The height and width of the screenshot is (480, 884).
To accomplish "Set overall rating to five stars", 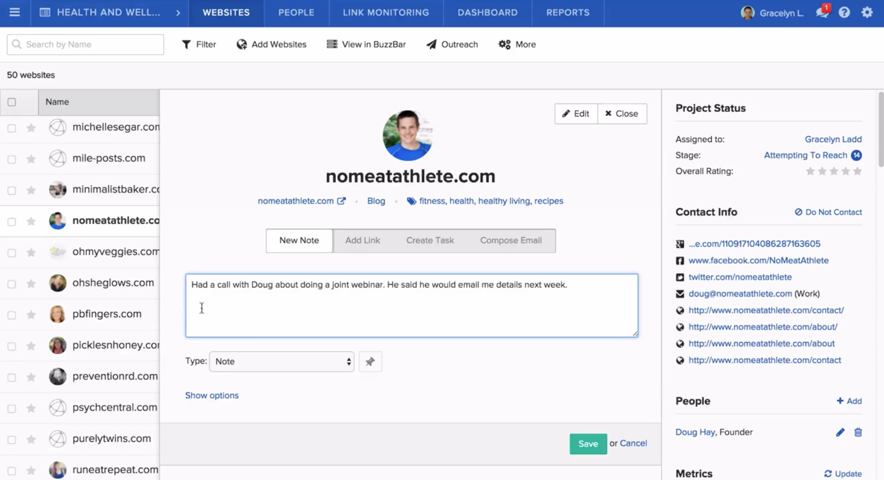I will [x=858, y=172].
